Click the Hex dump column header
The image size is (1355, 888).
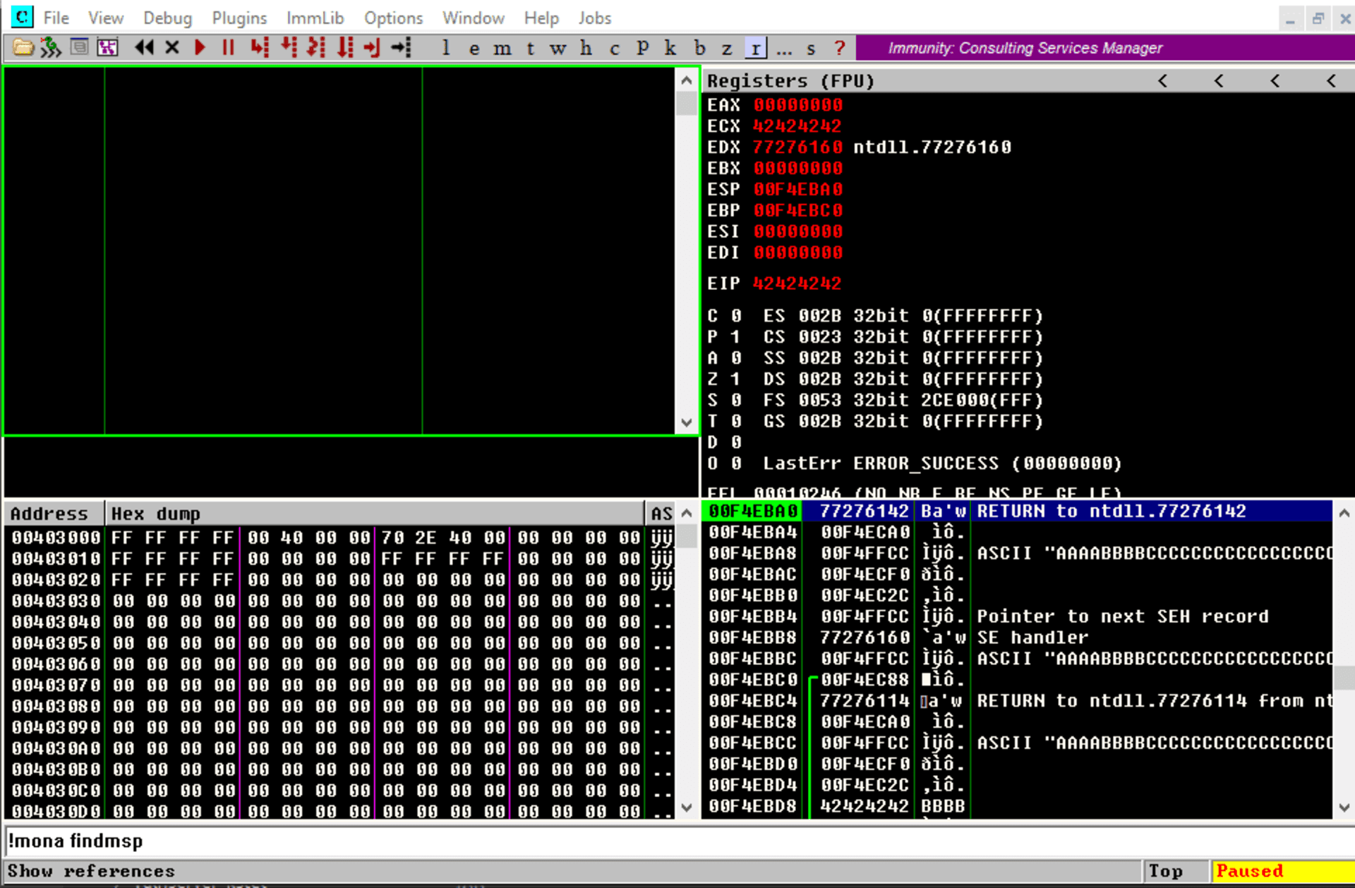tap(375, 513)
